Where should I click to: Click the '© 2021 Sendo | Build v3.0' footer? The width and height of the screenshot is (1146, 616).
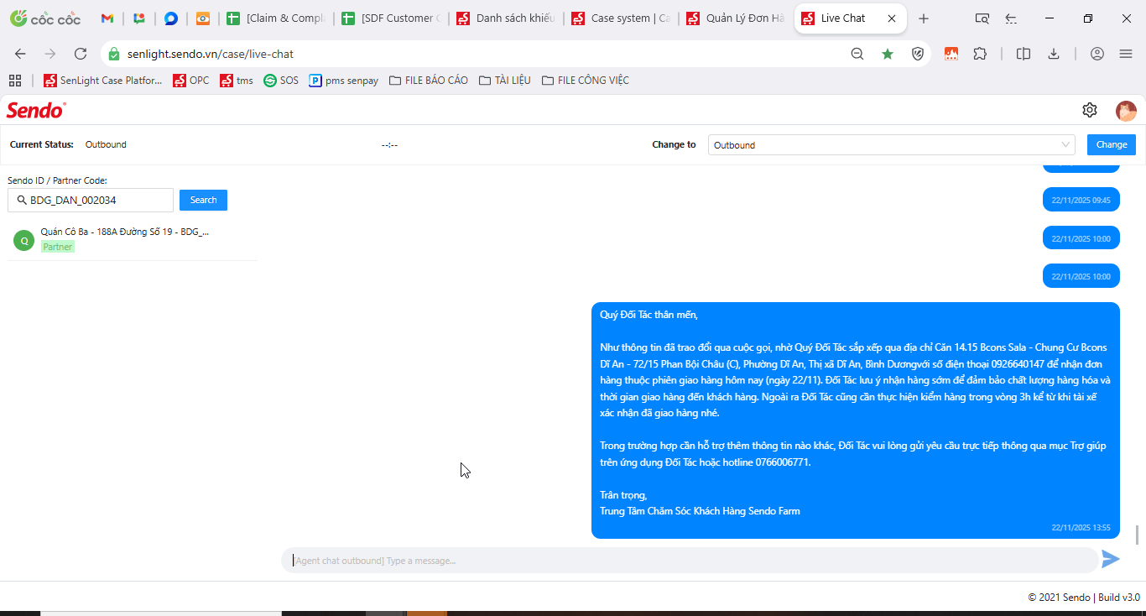pos(1084,598)
